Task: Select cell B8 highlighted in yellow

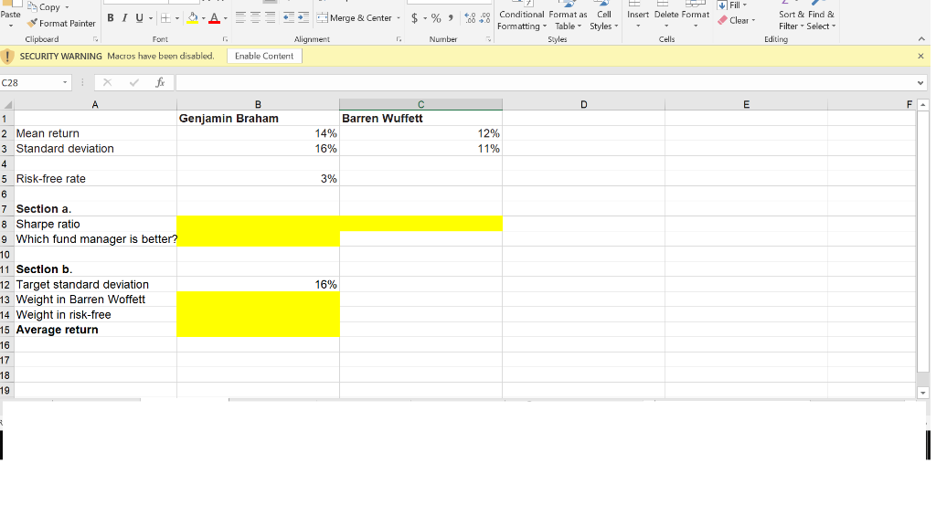Action: coord(258,223)
